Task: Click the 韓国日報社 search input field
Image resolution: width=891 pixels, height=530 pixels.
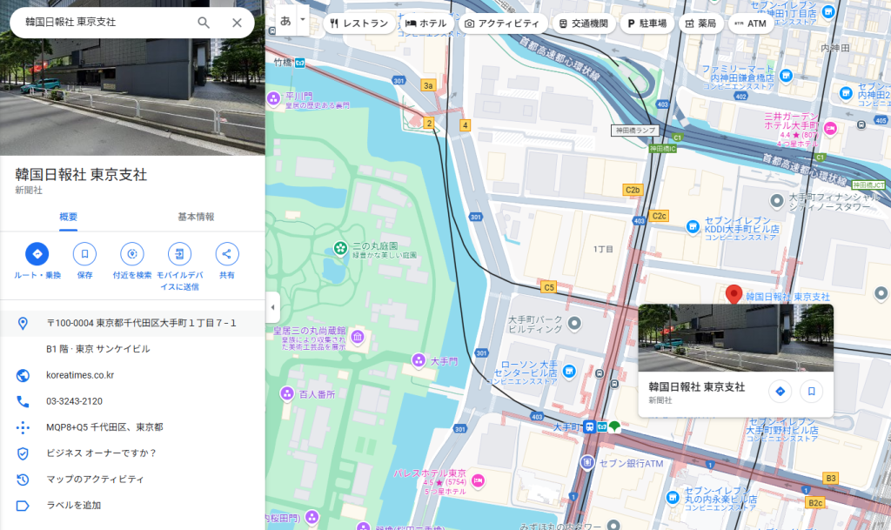Action: point(104,23)
